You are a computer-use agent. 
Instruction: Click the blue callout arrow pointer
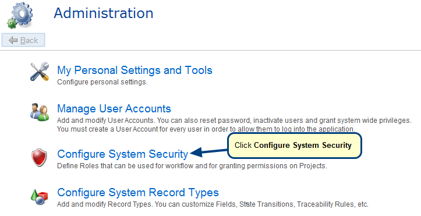(209, 152)
